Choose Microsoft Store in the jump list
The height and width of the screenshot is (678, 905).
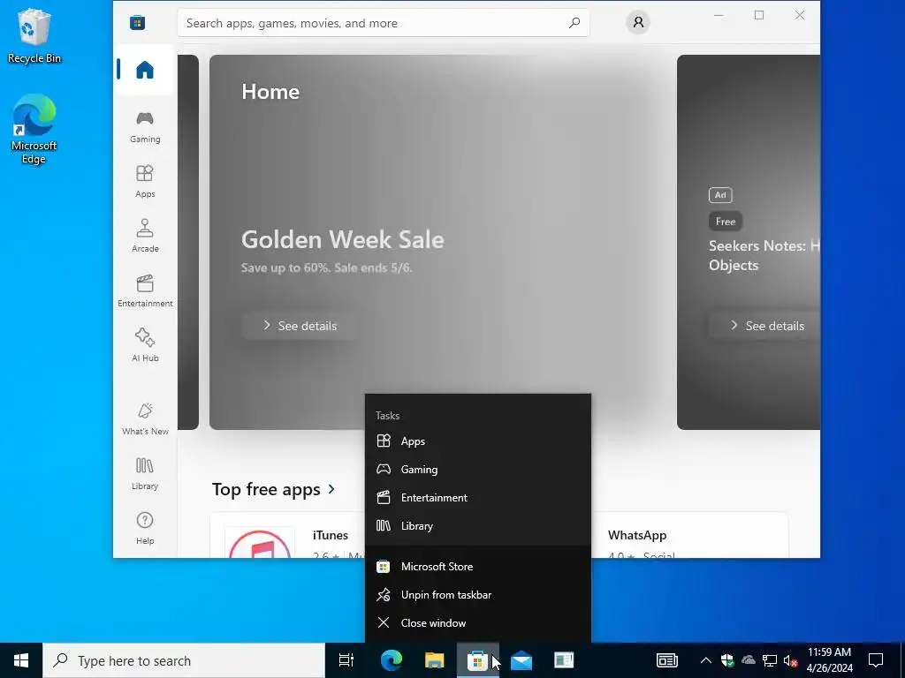(478, 567)
